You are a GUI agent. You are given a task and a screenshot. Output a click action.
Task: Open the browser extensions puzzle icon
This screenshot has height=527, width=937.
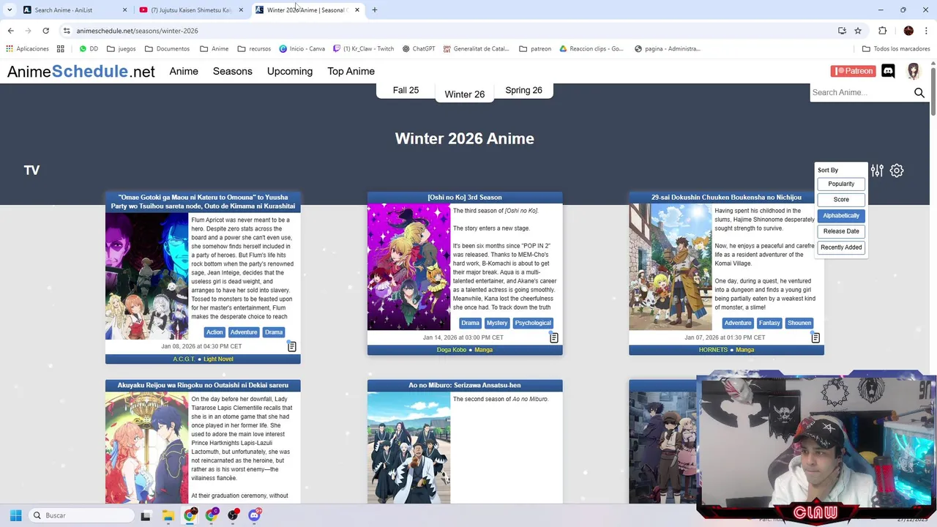point(882,31)
